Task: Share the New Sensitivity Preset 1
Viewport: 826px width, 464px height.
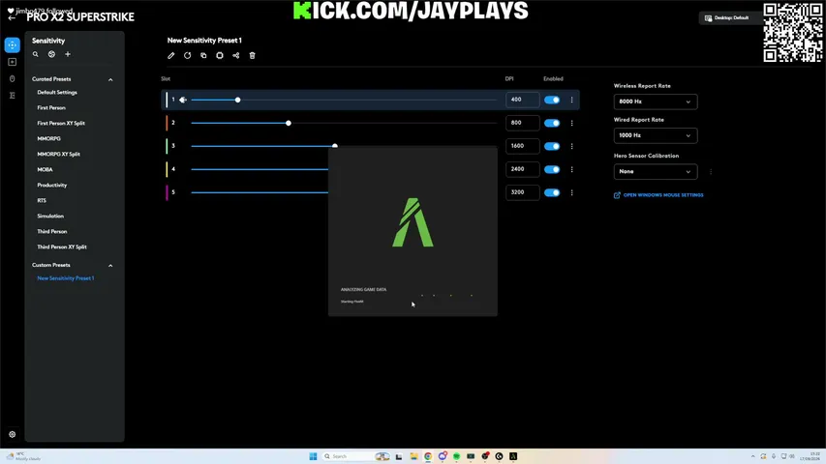Action: 236,55
